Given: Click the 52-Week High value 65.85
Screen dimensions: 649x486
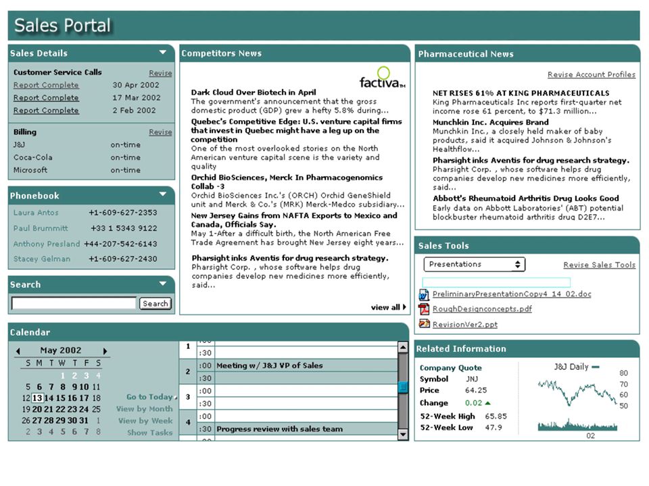Looking at the screenshot, I should coord(496,416).
